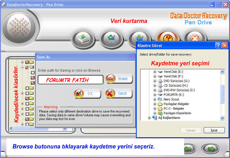Click scroll down arrow in folder tree
The image size is (230, 158).
point(222,118)
